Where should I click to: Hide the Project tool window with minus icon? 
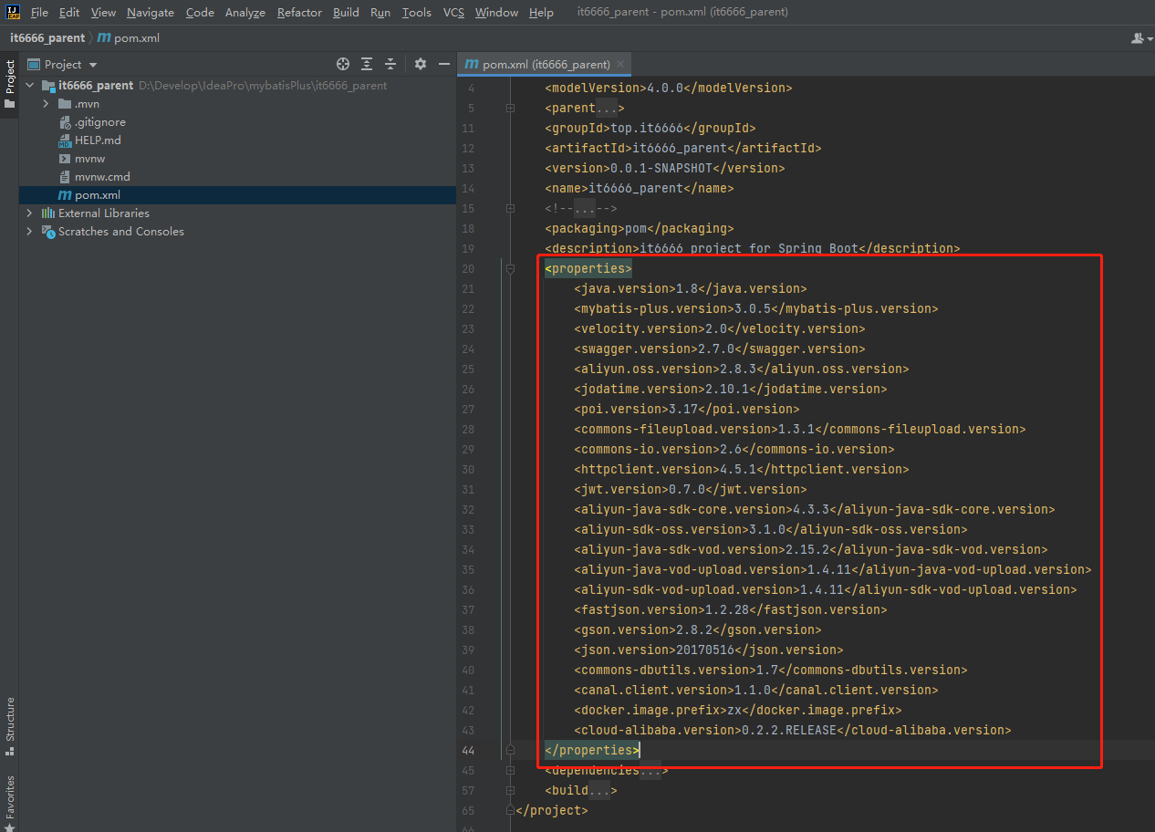444,64
